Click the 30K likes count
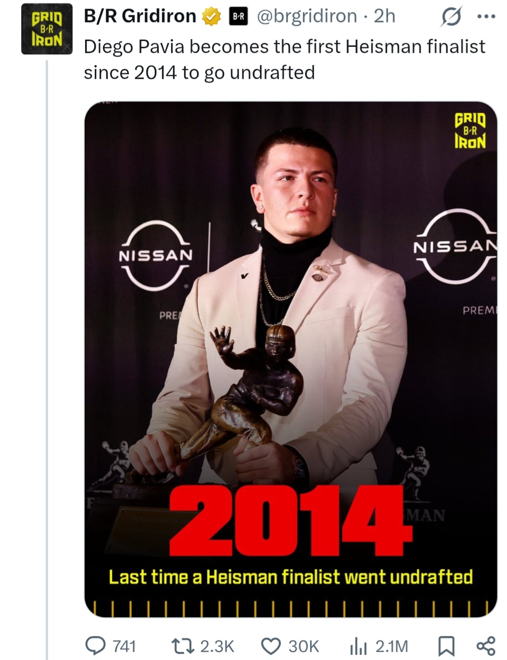Screen dimensions: 507x660 [x=304, y=646]
